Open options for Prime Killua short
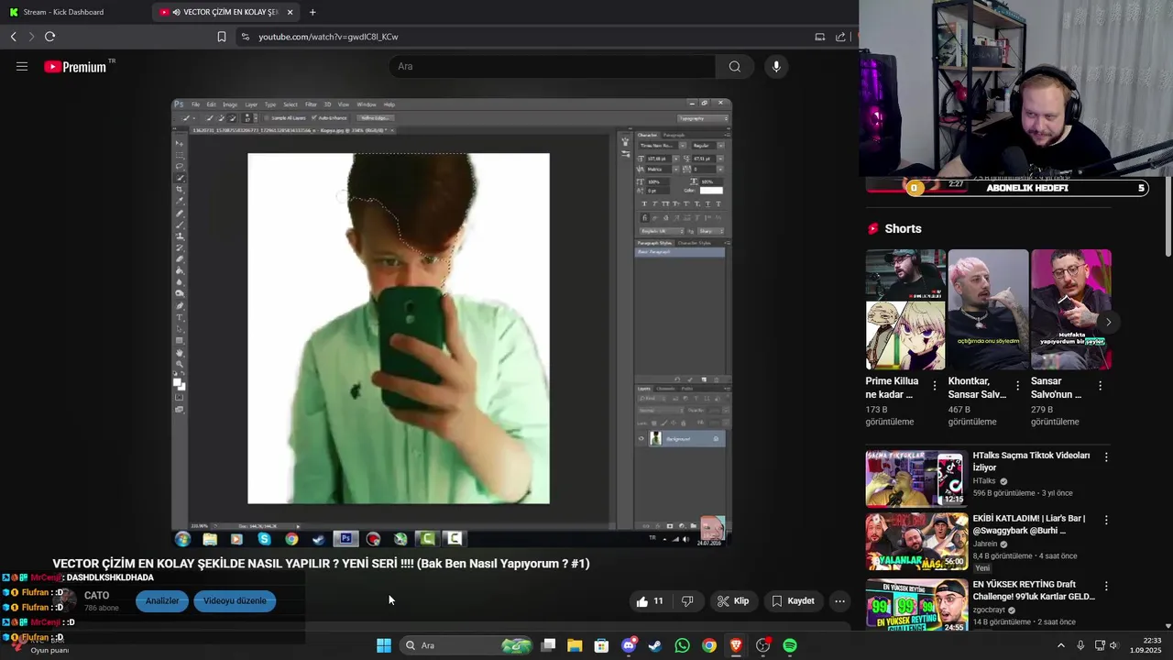 coord(935,386)
